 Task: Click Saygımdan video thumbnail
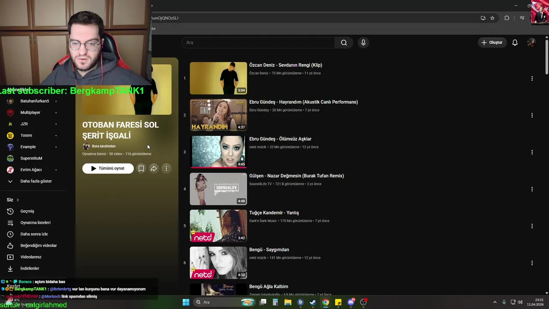click(218, 263)
